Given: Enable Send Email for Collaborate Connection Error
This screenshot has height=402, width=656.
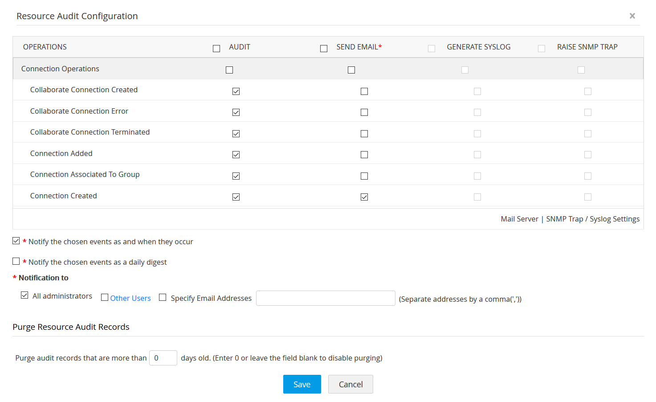Looking at the screenshot, I should pyautogui.click(x=364, y=112).
